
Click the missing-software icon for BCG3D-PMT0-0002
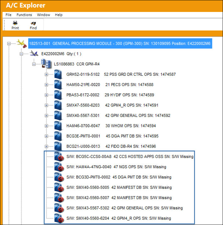coord(59,177)
